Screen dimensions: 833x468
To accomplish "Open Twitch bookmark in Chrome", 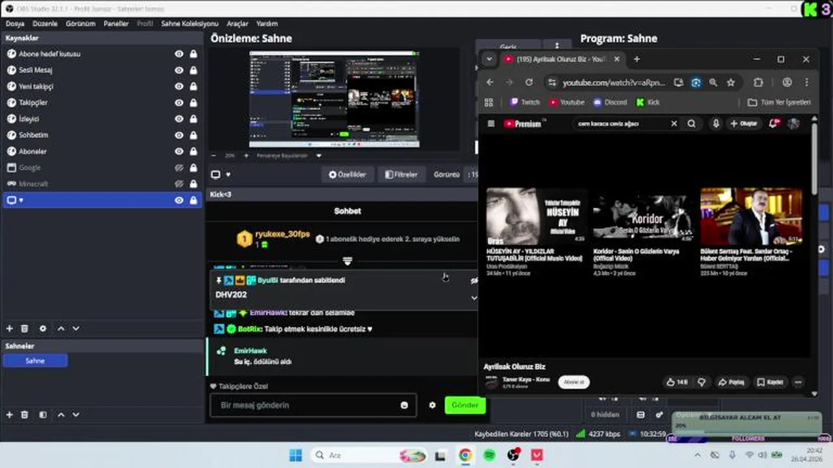I will [x=525, y=102].
